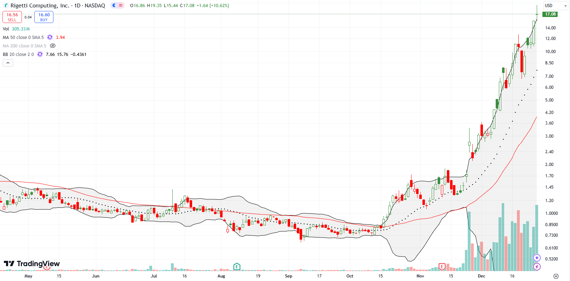Open chart settings hexagon icon

(556, 276)
